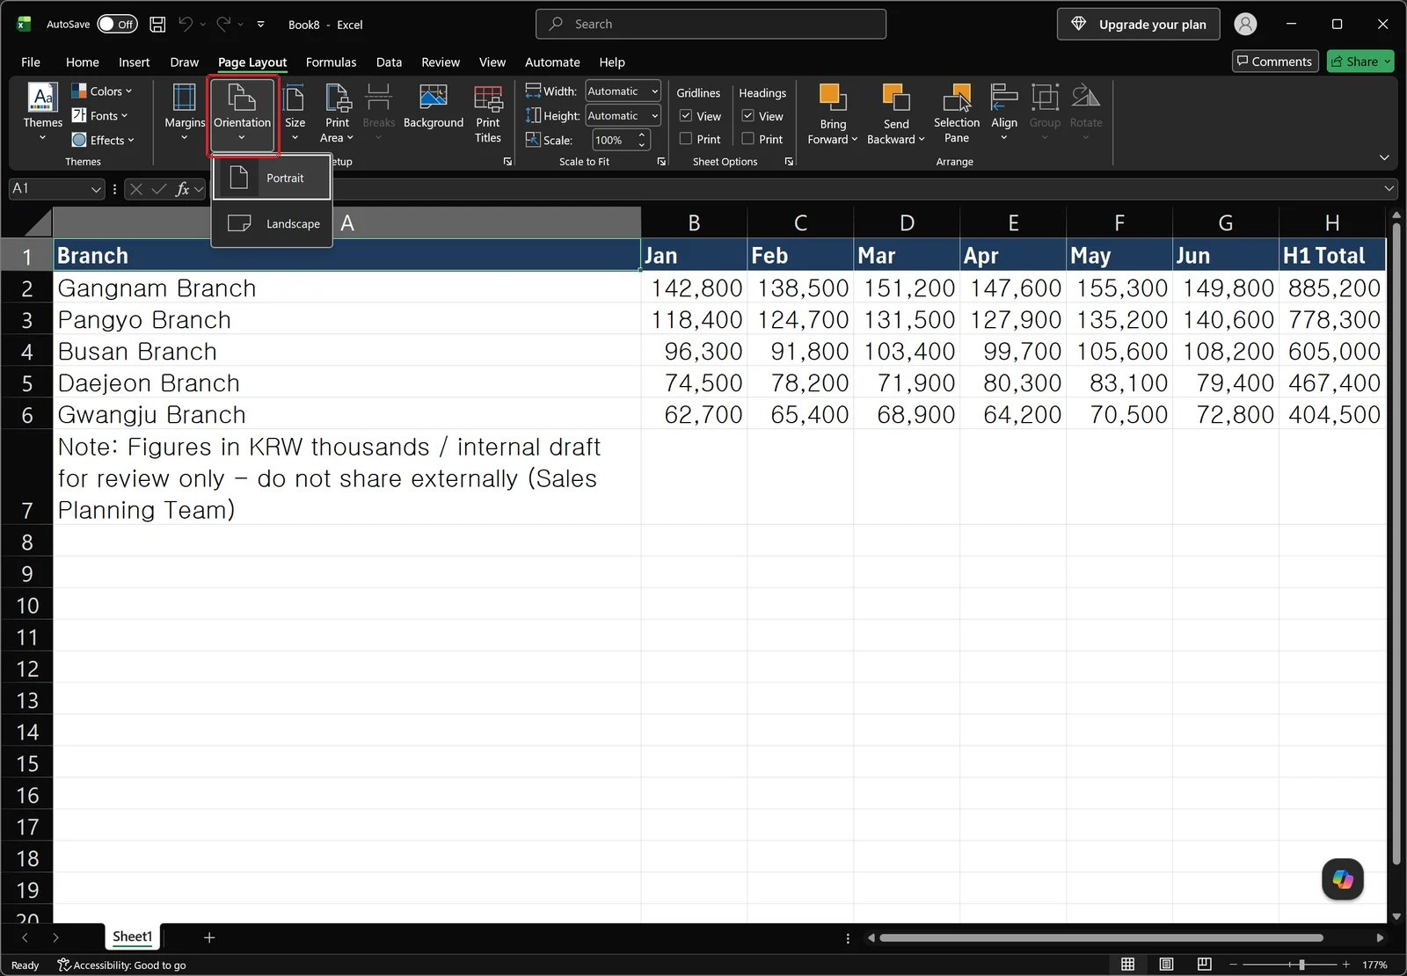Select cell containing Gangnam Branch
This screenshot has width=1407, height=976.
coord(347,288)
